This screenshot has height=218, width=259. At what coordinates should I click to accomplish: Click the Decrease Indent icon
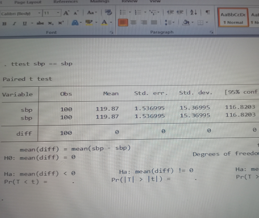click(x=170, y=12)
